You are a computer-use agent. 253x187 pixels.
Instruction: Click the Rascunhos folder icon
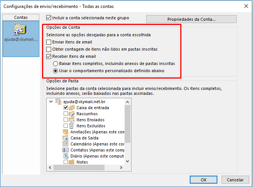pos(72,114)
